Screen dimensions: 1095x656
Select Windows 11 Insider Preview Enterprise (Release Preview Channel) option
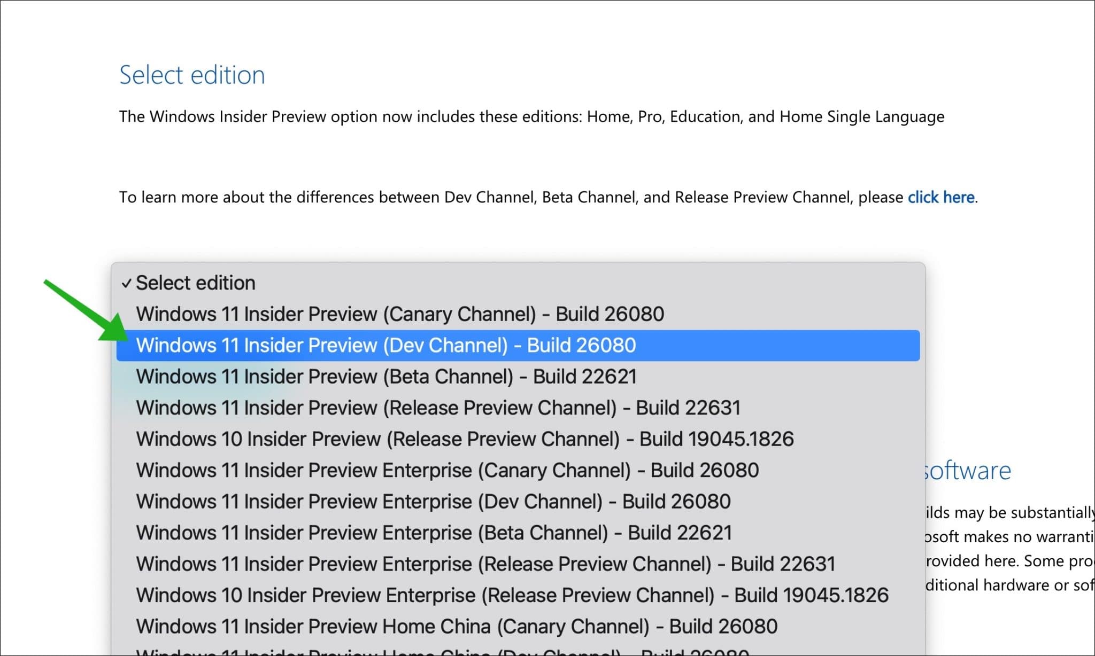[518, 564]
